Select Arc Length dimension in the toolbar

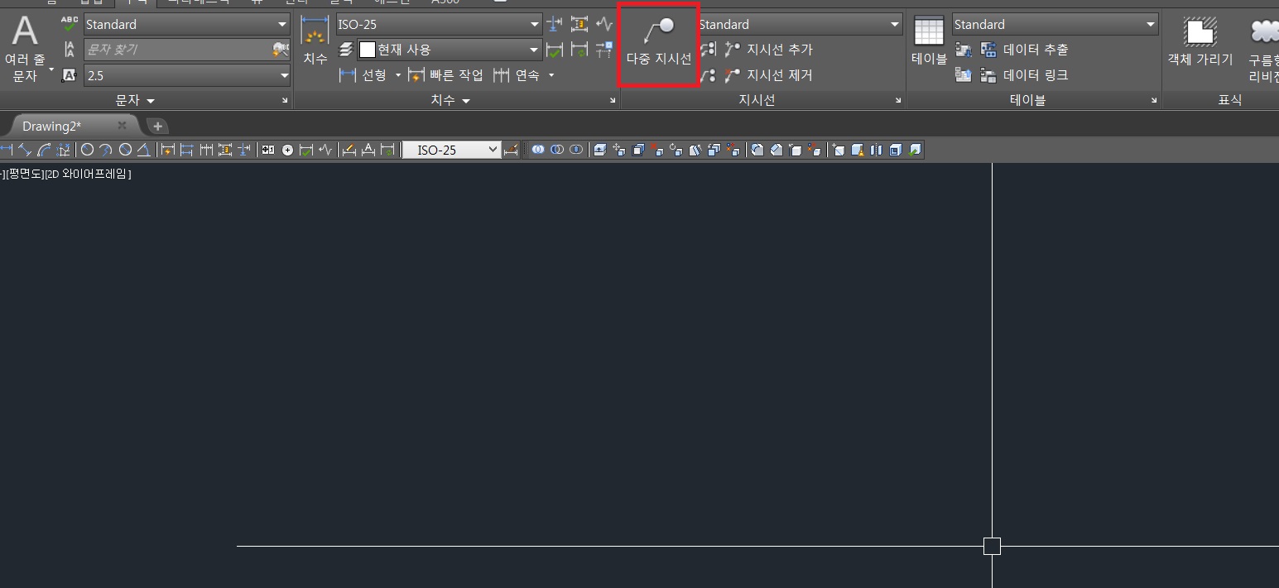[x=44, y=150]
